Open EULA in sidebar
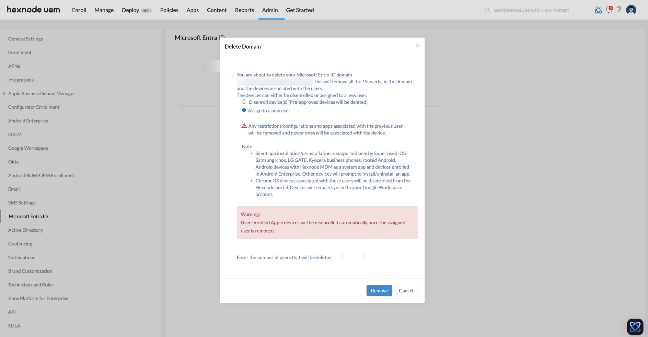Image resolution: width=648 pixels, height=337 pixels. pos(14,326)
